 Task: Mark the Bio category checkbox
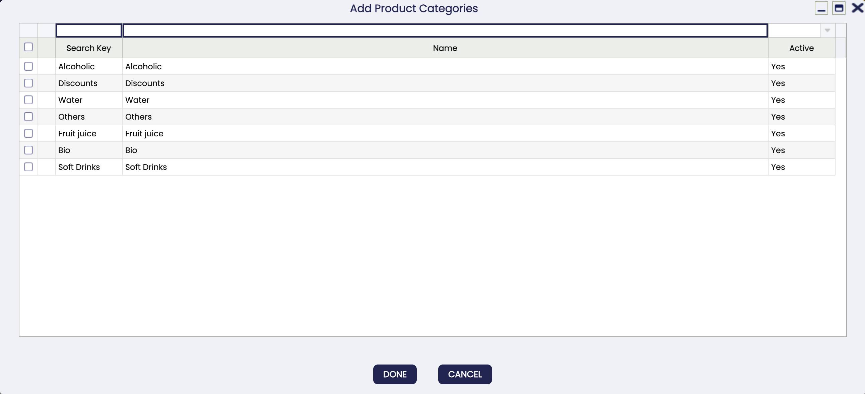pos(28,150)
